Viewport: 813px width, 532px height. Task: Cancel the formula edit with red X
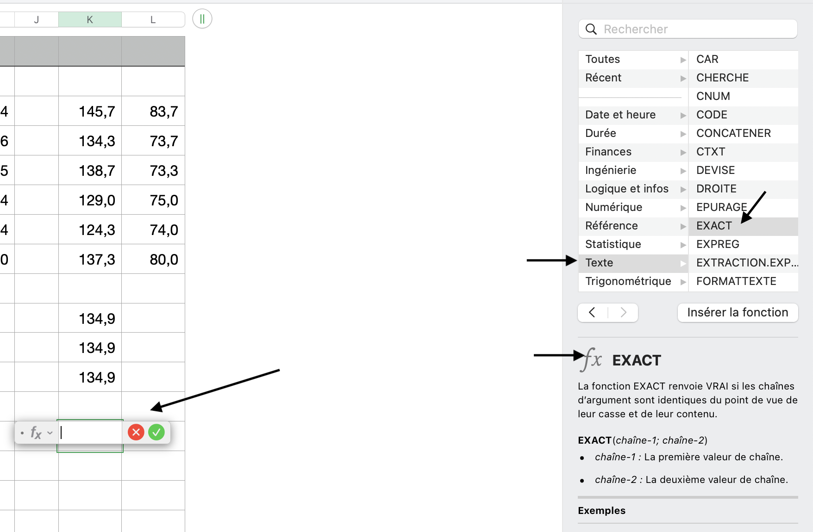(136, 433)
